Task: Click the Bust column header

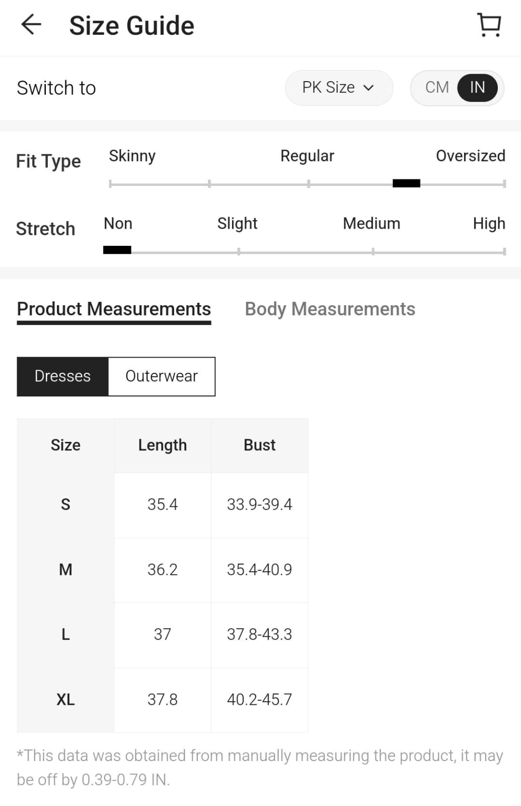Action: coord(259,445)
